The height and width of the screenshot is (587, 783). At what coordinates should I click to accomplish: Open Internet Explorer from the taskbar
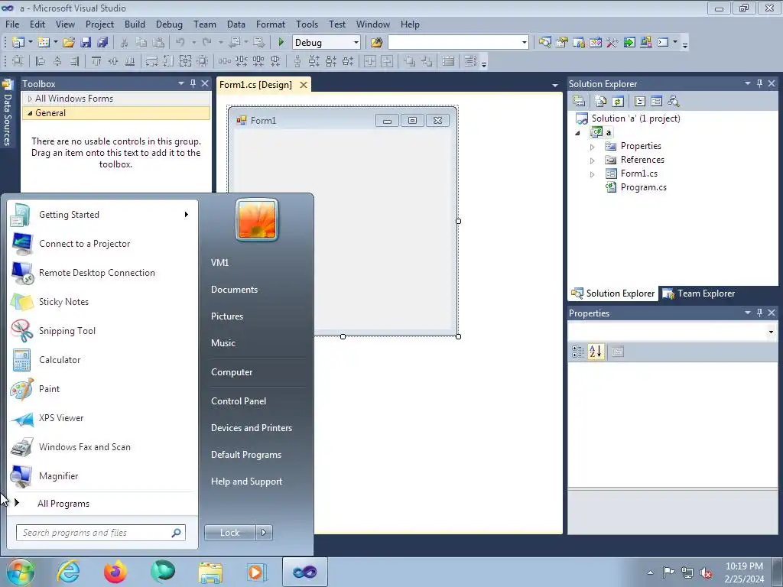click(x=68, y=572)
